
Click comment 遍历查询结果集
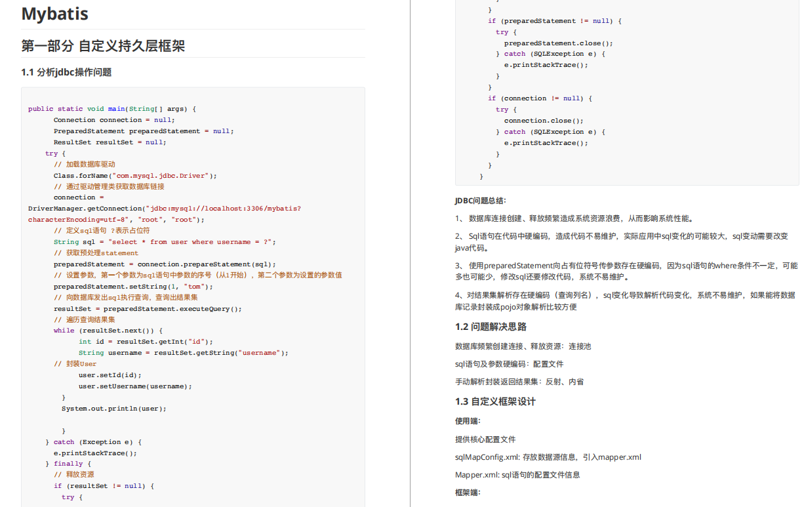(x=84, y=320)
